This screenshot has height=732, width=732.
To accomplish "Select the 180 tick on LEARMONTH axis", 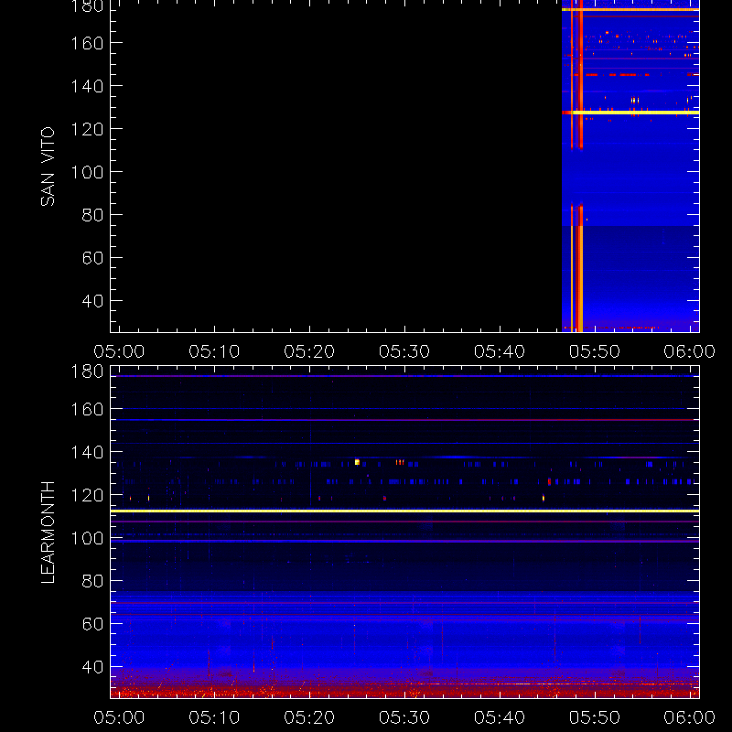I will [87, 371].
